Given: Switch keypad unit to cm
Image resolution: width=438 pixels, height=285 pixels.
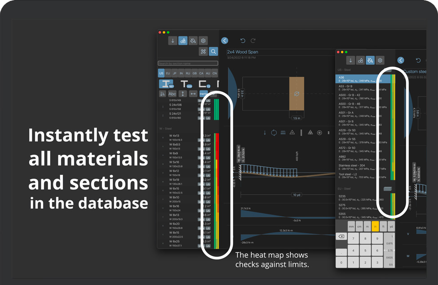Looking at the screenshot, I should click(359, 227).
